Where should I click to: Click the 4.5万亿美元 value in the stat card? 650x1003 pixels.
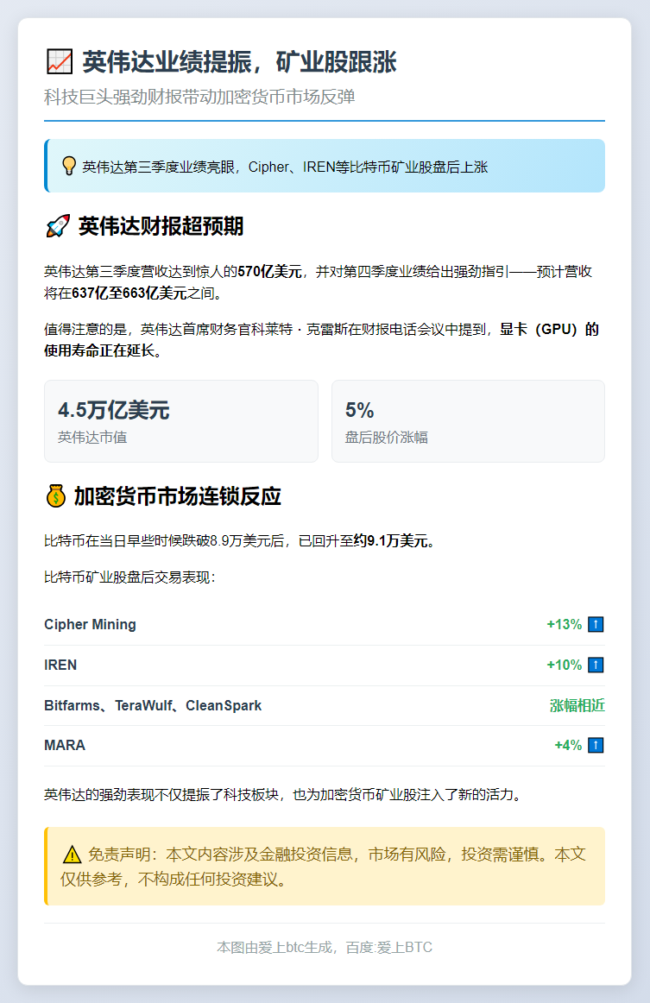coord(114,410)
